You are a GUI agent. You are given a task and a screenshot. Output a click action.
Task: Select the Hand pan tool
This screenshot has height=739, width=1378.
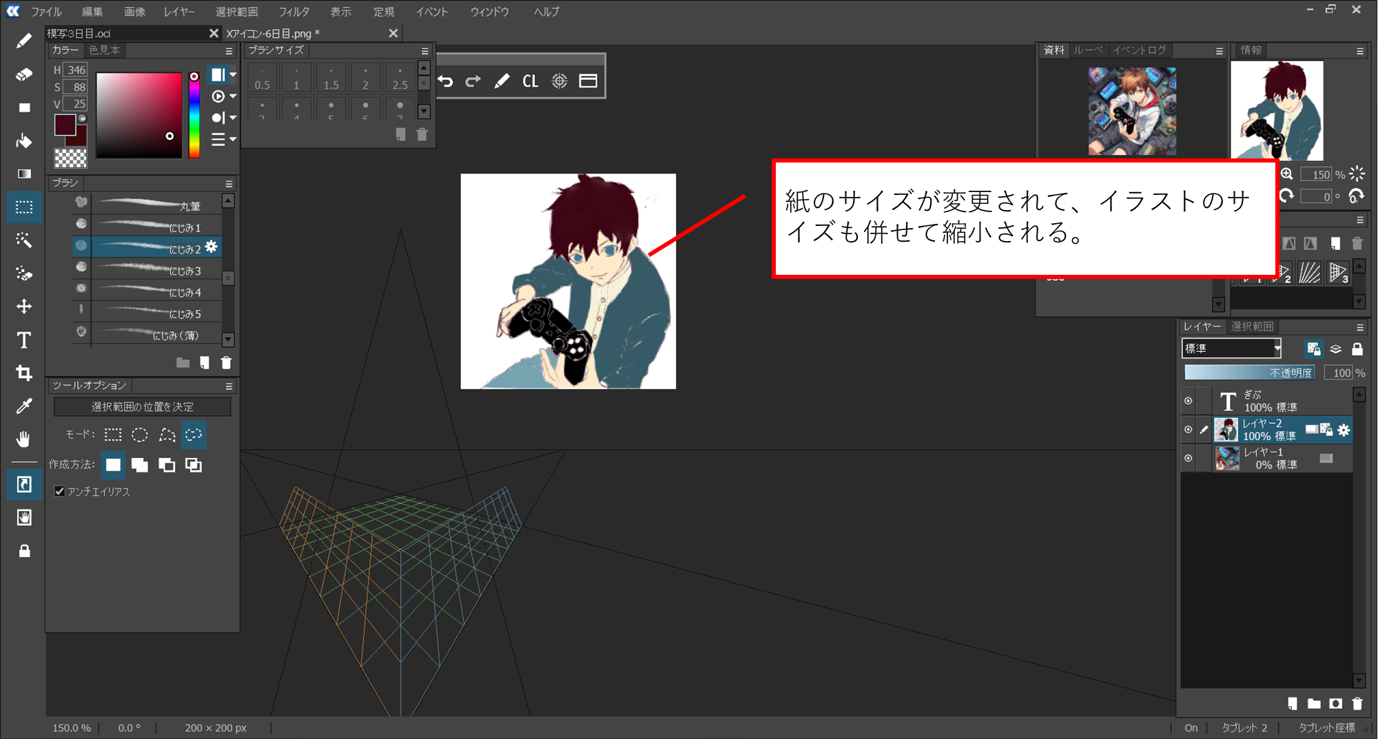[24, 439]
